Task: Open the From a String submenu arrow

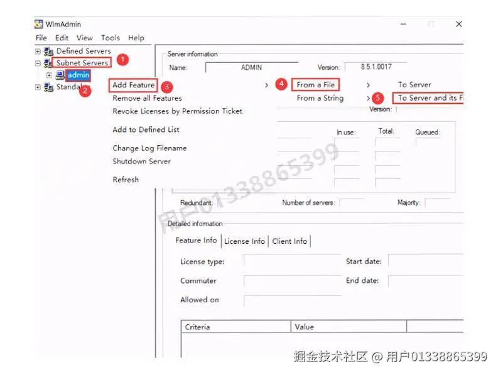Action: (368, 98)
